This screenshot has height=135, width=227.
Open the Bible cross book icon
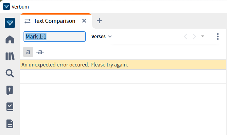pyautogui.click(x=10, y=90)
